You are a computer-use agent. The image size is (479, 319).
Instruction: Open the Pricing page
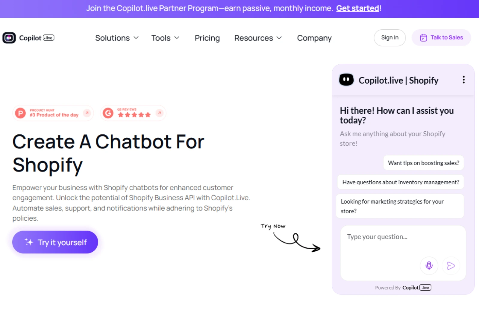pyautogui.click(x=207, y=38)
